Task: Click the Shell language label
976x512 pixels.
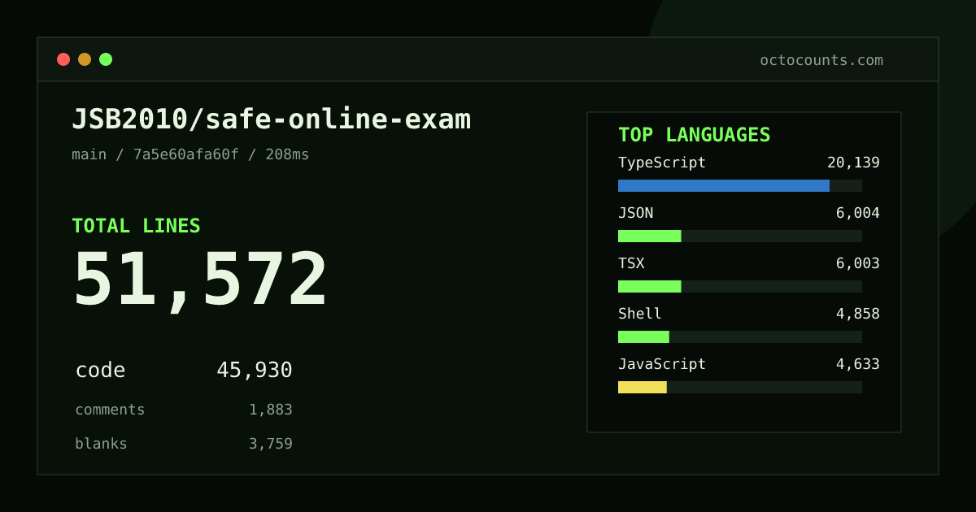Action: 640,314
